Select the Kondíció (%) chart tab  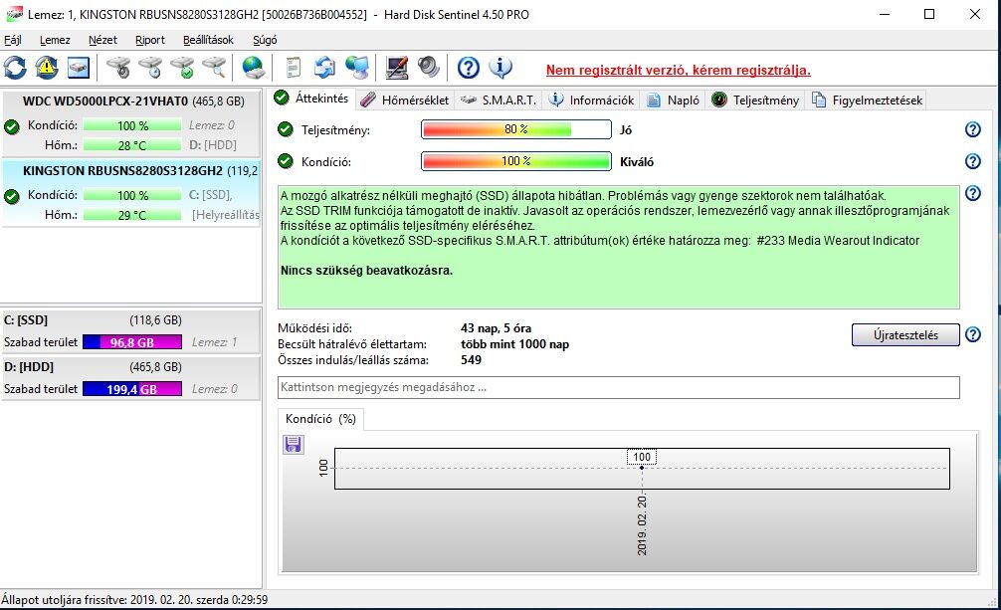(x=320, y=419)
